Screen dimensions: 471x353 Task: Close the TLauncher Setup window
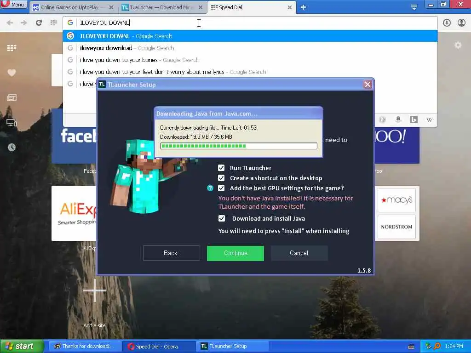point(368,85)
